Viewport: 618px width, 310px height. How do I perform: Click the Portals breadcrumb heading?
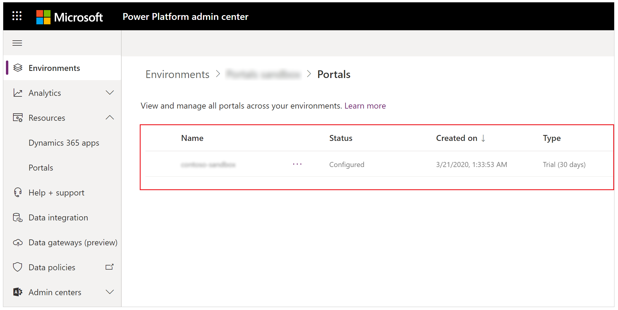[334, 74]
